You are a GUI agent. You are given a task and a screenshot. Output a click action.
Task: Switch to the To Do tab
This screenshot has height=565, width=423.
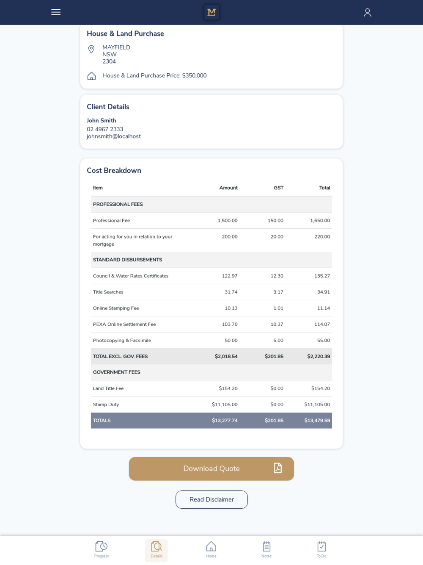tap(321, 550)
